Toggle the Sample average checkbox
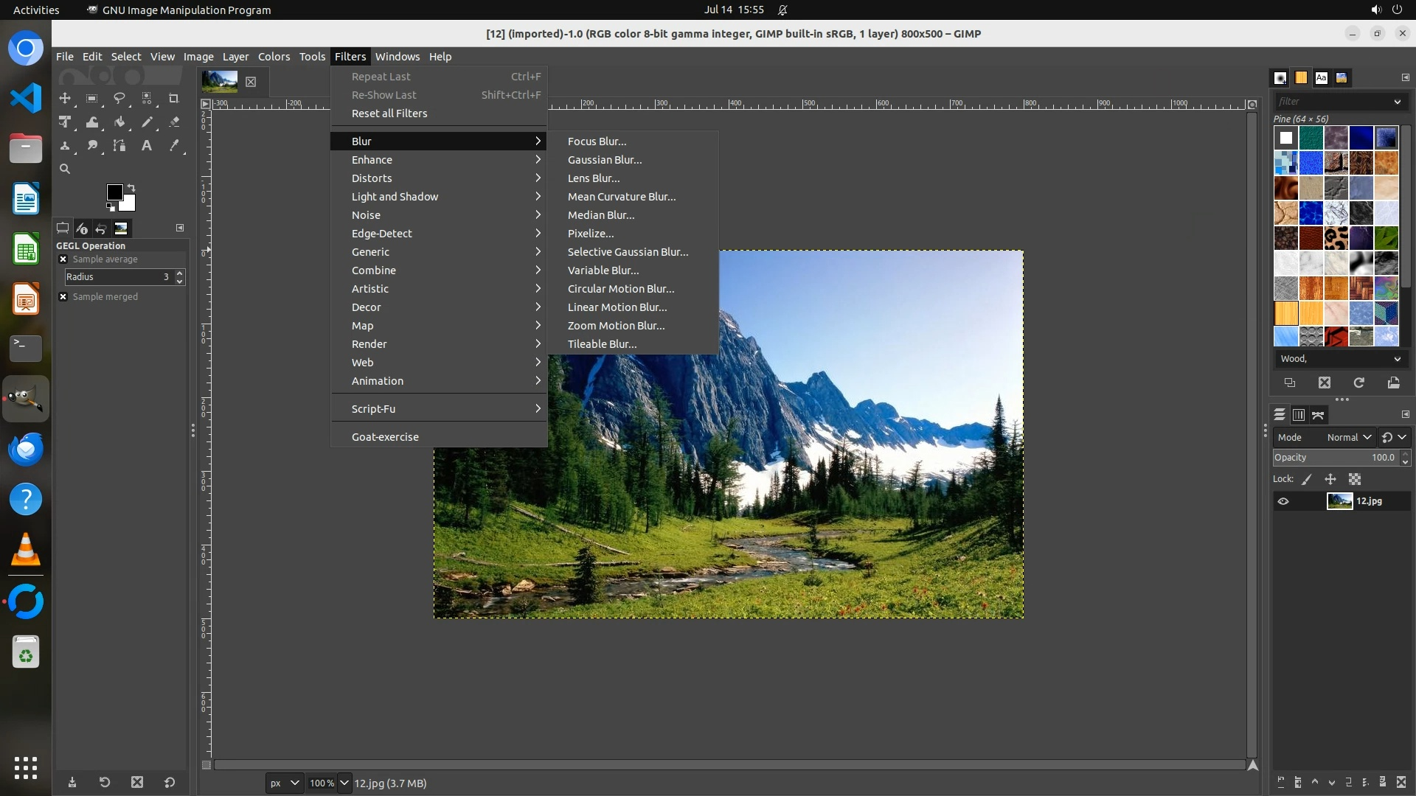 tap(63, 259)
